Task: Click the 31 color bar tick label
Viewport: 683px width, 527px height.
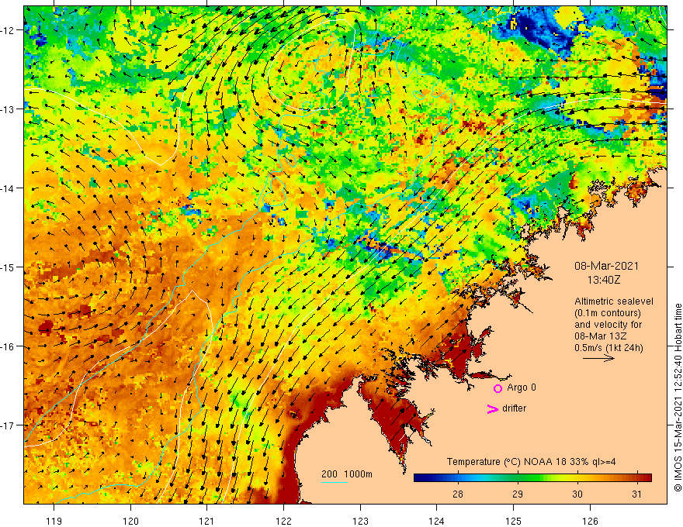Action: [x=637, y=494]
